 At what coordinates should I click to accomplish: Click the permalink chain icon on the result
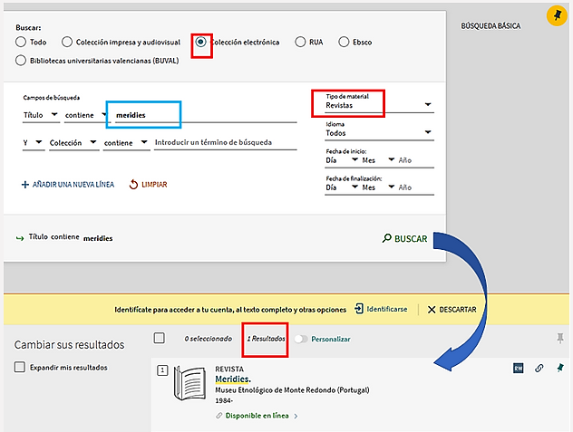(539, 368)
